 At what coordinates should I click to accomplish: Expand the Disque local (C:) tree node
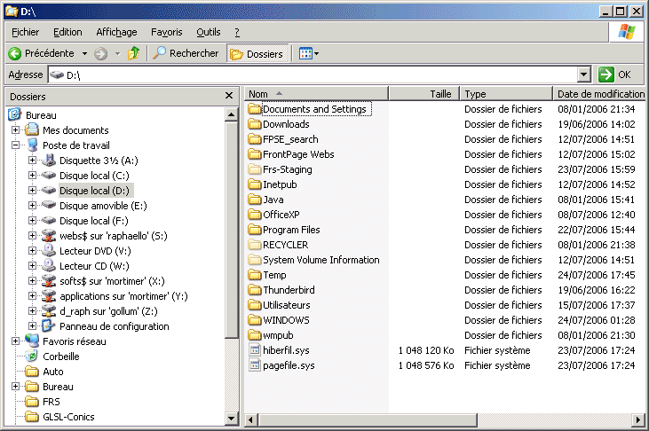click(33, 176)
